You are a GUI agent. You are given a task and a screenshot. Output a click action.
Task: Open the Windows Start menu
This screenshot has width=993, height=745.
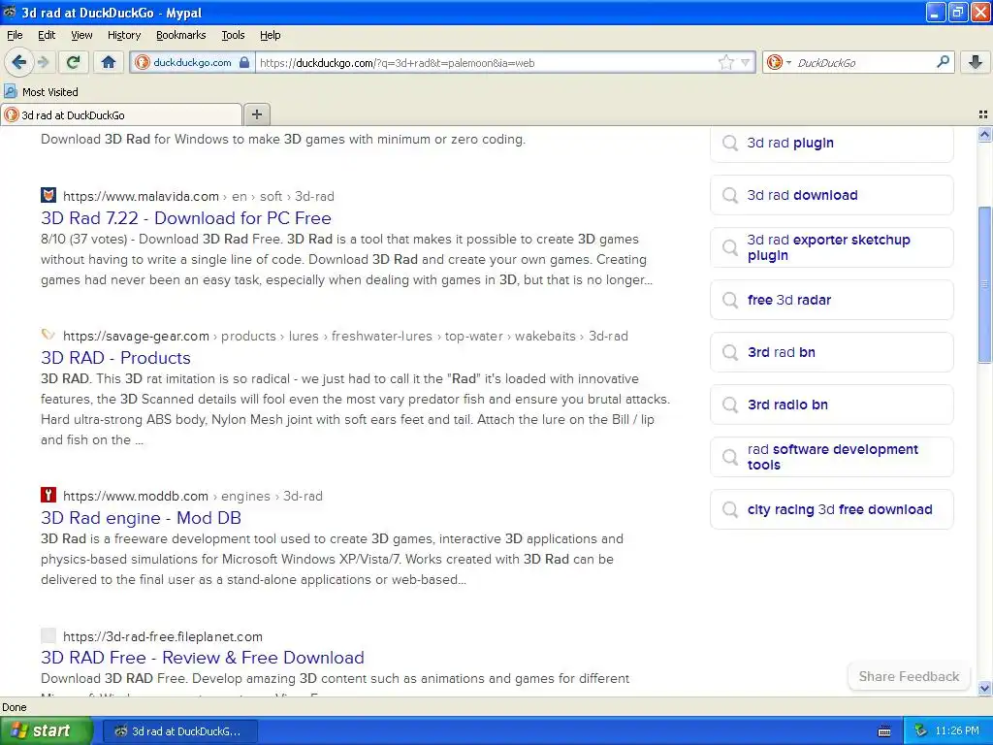coord(46,731)
